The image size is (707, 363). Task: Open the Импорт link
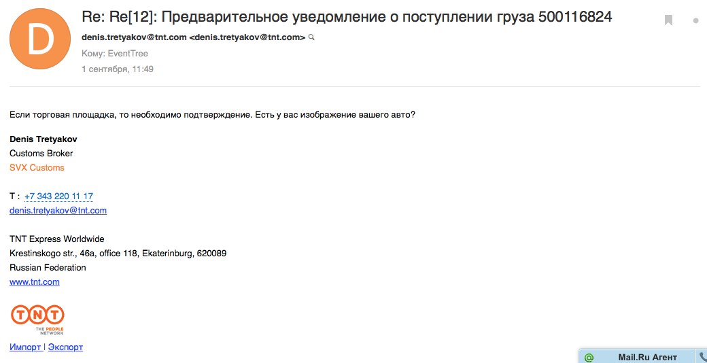(x=26, y=347)
